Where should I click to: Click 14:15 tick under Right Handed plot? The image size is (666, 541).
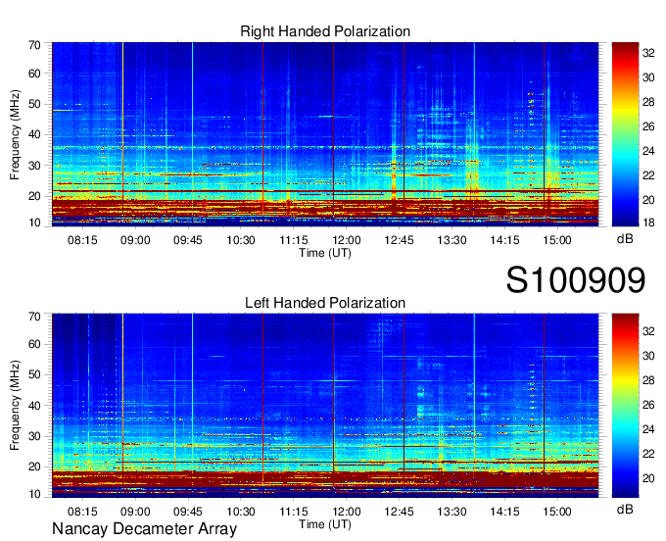pyautogui.click(x=504, y=240)
